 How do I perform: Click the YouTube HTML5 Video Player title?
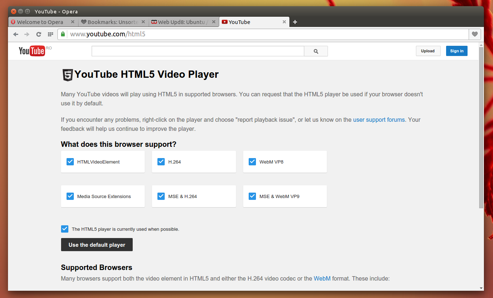point(147,74)
